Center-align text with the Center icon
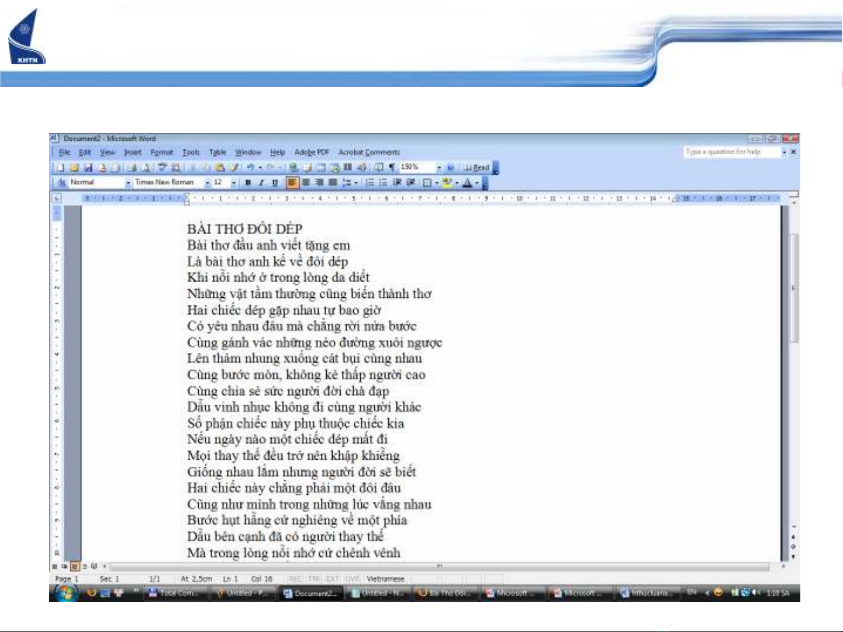The image size is (843, 632). [306, 183]
